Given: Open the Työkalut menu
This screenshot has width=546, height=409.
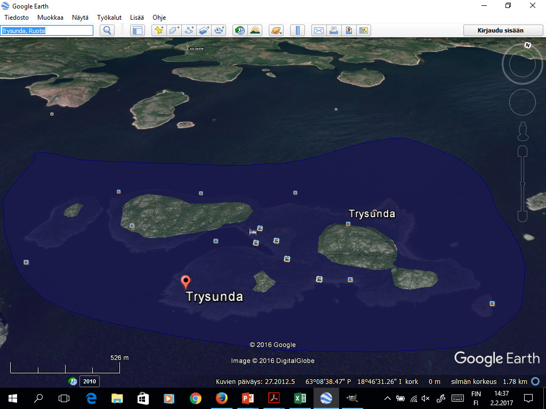Looking at the screenshot, I should [x=109, y=17].
